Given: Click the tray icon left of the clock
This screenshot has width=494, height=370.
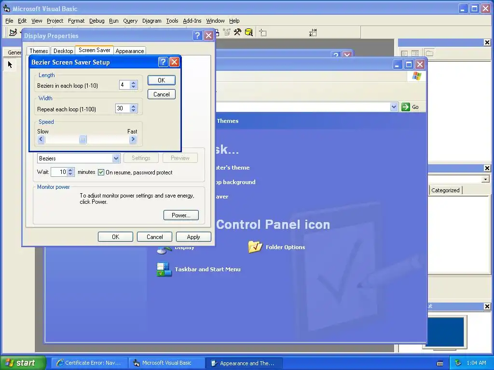Looking at the screenshot, I should 458,363.
